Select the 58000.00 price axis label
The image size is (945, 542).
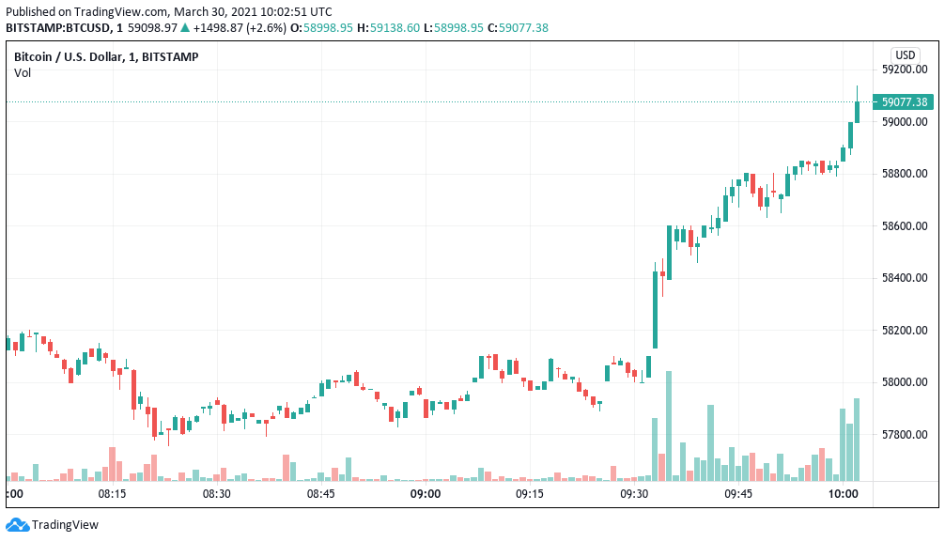(904, 382)
